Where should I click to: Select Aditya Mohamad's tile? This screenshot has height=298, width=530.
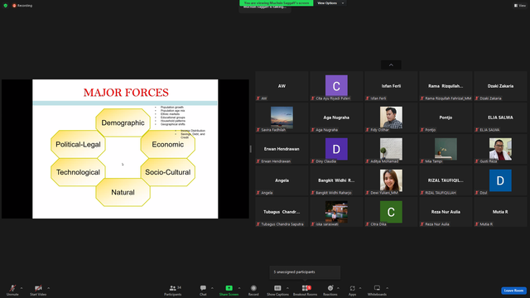pyautogui.click(x=391, y=149)
